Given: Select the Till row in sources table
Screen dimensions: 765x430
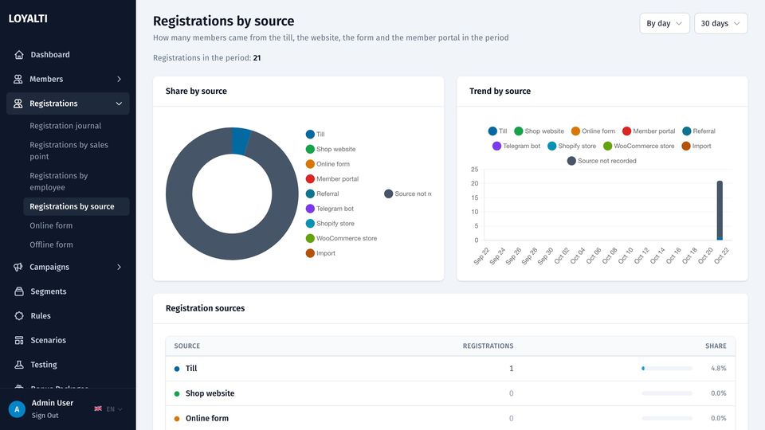Looking at the screenshot, I should click(450, 369).
